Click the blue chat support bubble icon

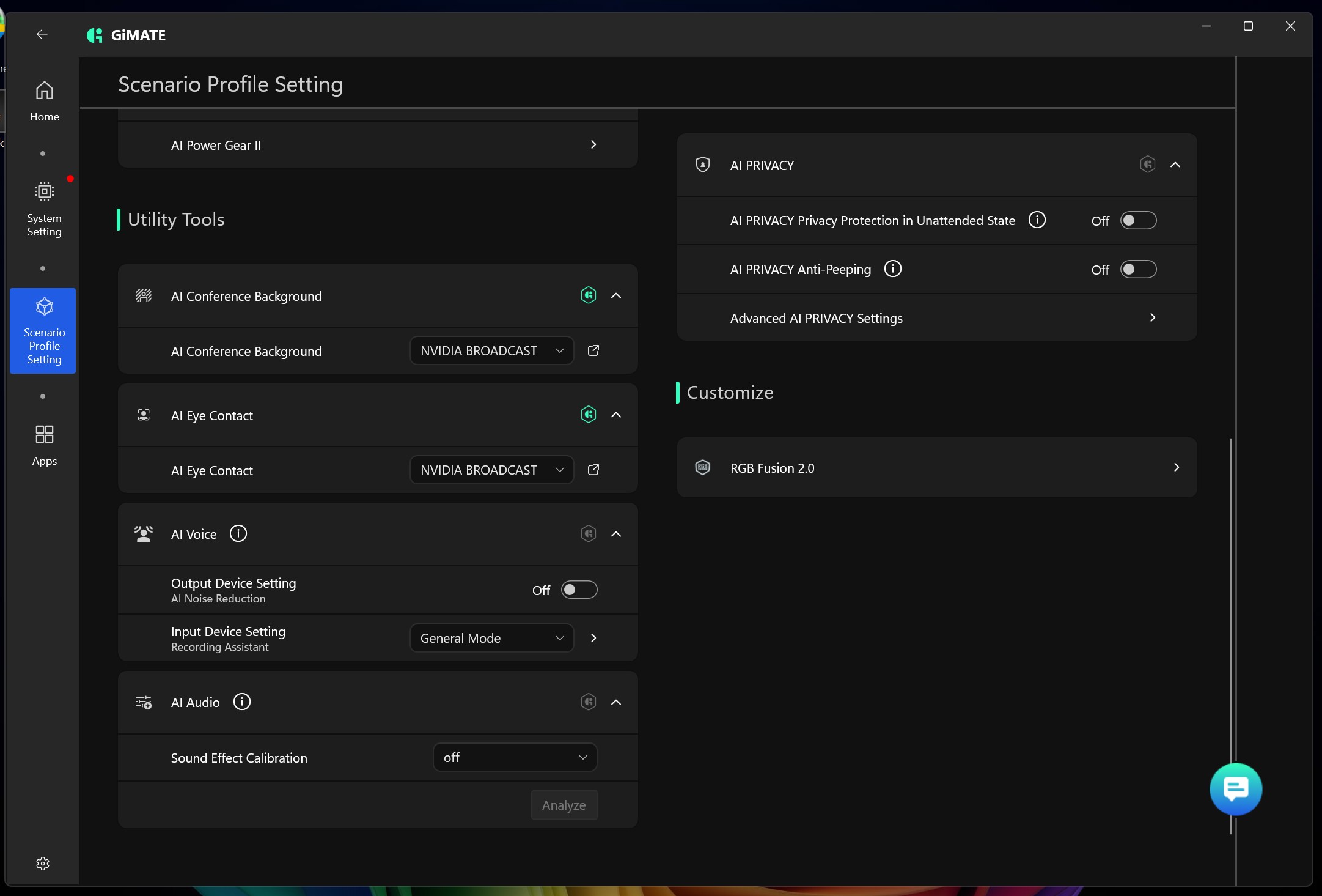pos(1235,789)
